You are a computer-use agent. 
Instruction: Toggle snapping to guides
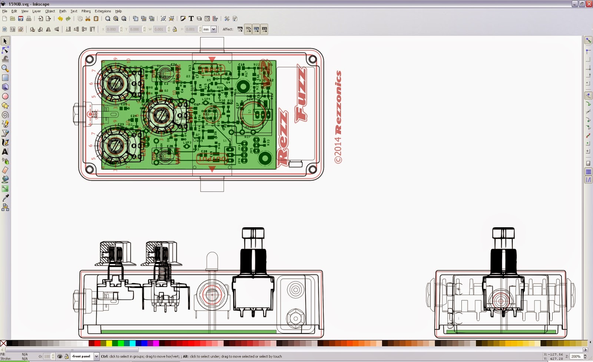click(588, 180)
